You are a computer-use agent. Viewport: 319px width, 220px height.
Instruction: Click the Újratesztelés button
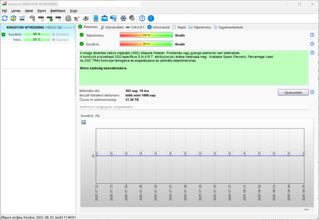click(293, 93)
